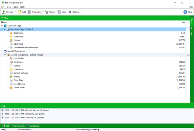The image size is (194, 131).
Task: Click the Thunderbird default-release row options button
Action: point(188,55)
